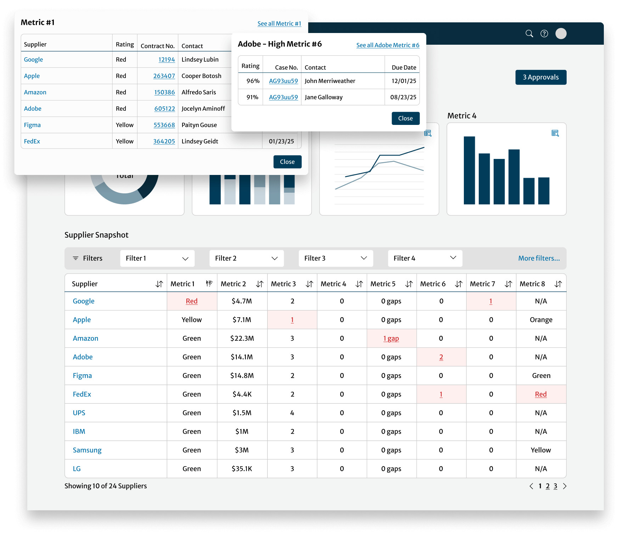Open See all Metric #1 link
Image resolution: width=618 pixels, height=533 pixels.
point(279,23)
